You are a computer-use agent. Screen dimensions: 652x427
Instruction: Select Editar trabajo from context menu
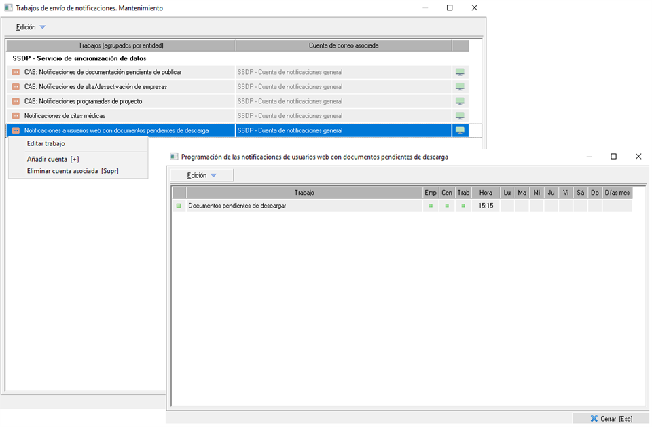tap(46, 144)
